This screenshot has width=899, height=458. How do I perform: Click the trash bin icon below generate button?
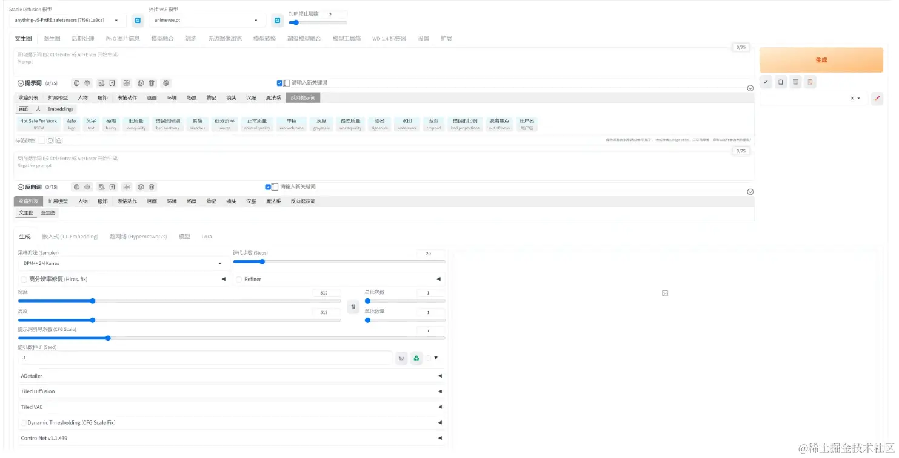click(795, 82)
